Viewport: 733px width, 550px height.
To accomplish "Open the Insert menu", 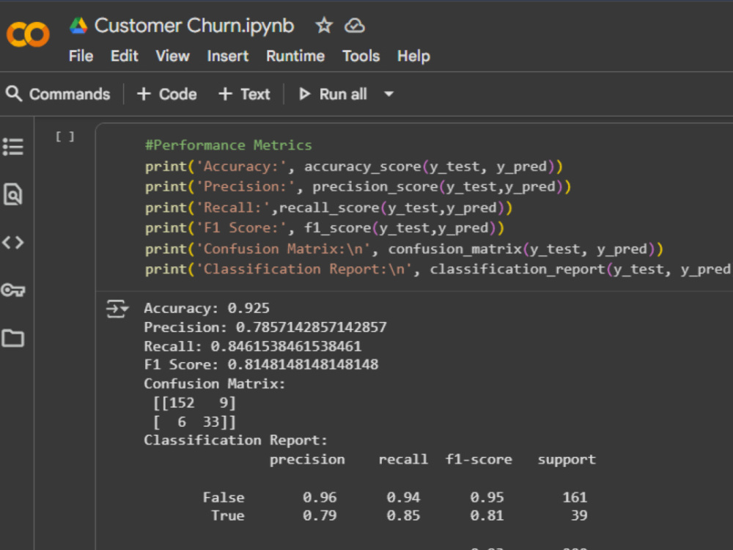I will (228, 56).
